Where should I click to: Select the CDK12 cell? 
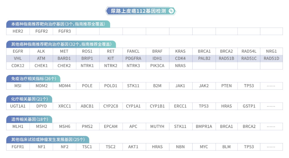[18, 66]
